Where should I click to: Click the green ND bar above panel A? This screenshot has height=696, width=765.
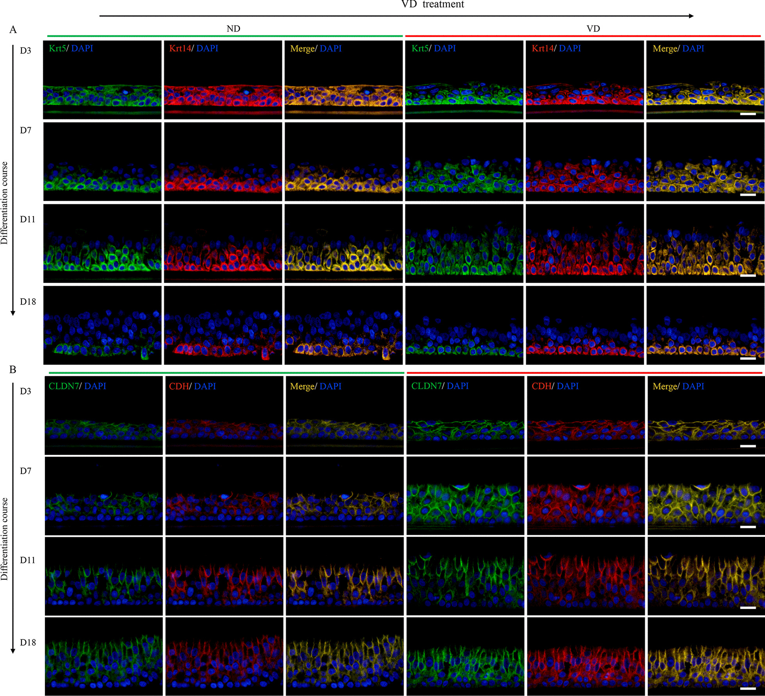click(225, 36)
